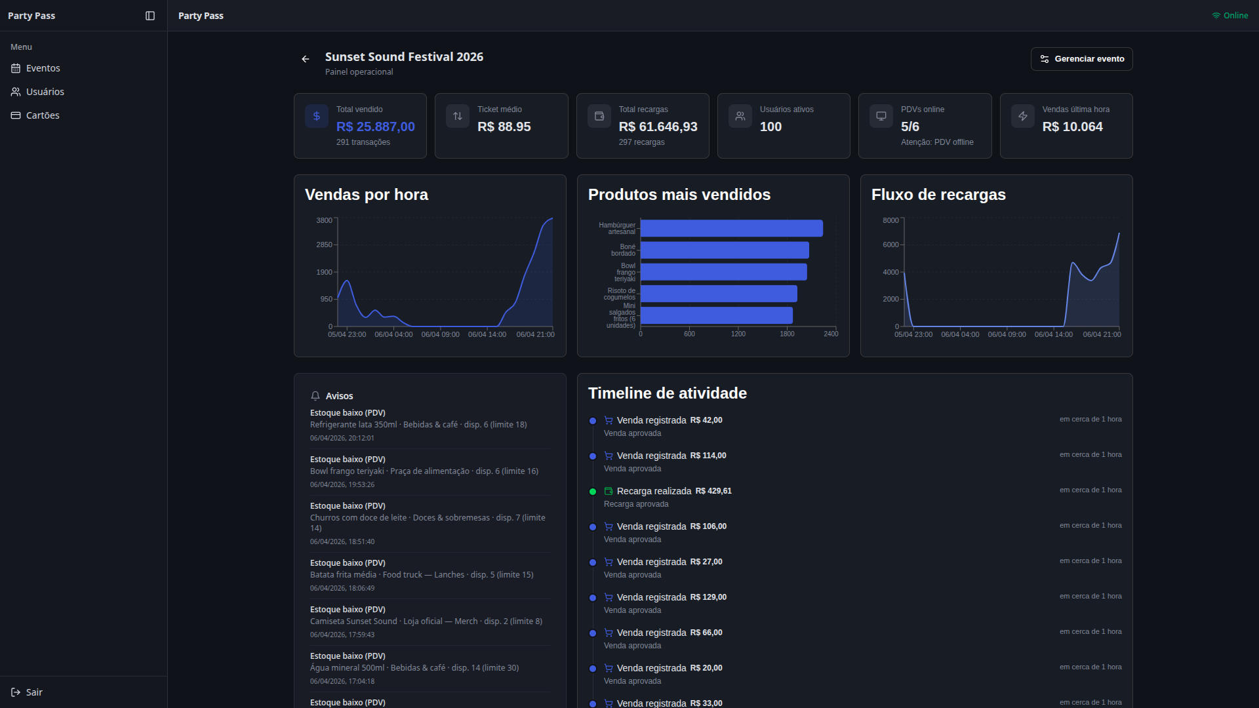The width and height of the screenshot is (1259, 708).
Task: Open the Eventos menu item
Action: tap(43, 68)
